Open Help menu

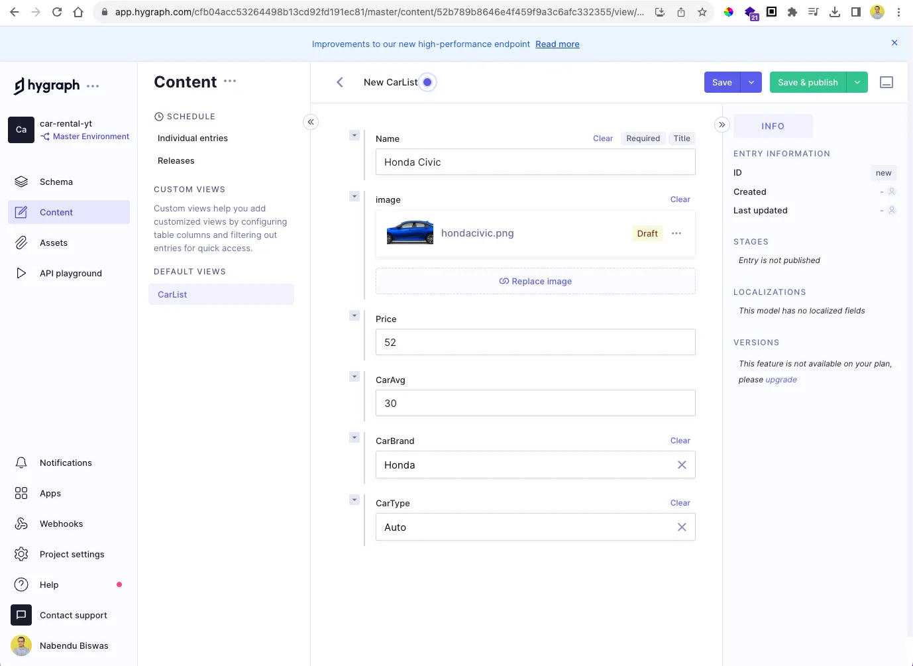pyautogui.click(x=69, y=584)
